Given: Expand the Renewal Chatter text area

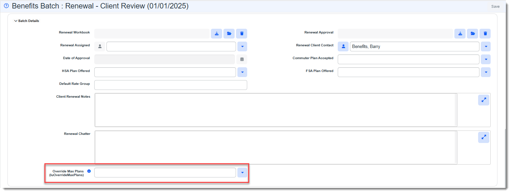Looking at the screenshot, I should pyautogui.click(x=484, y=137).
